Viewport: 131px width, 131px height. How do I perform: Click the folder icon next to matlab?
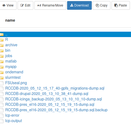(2, 61)
